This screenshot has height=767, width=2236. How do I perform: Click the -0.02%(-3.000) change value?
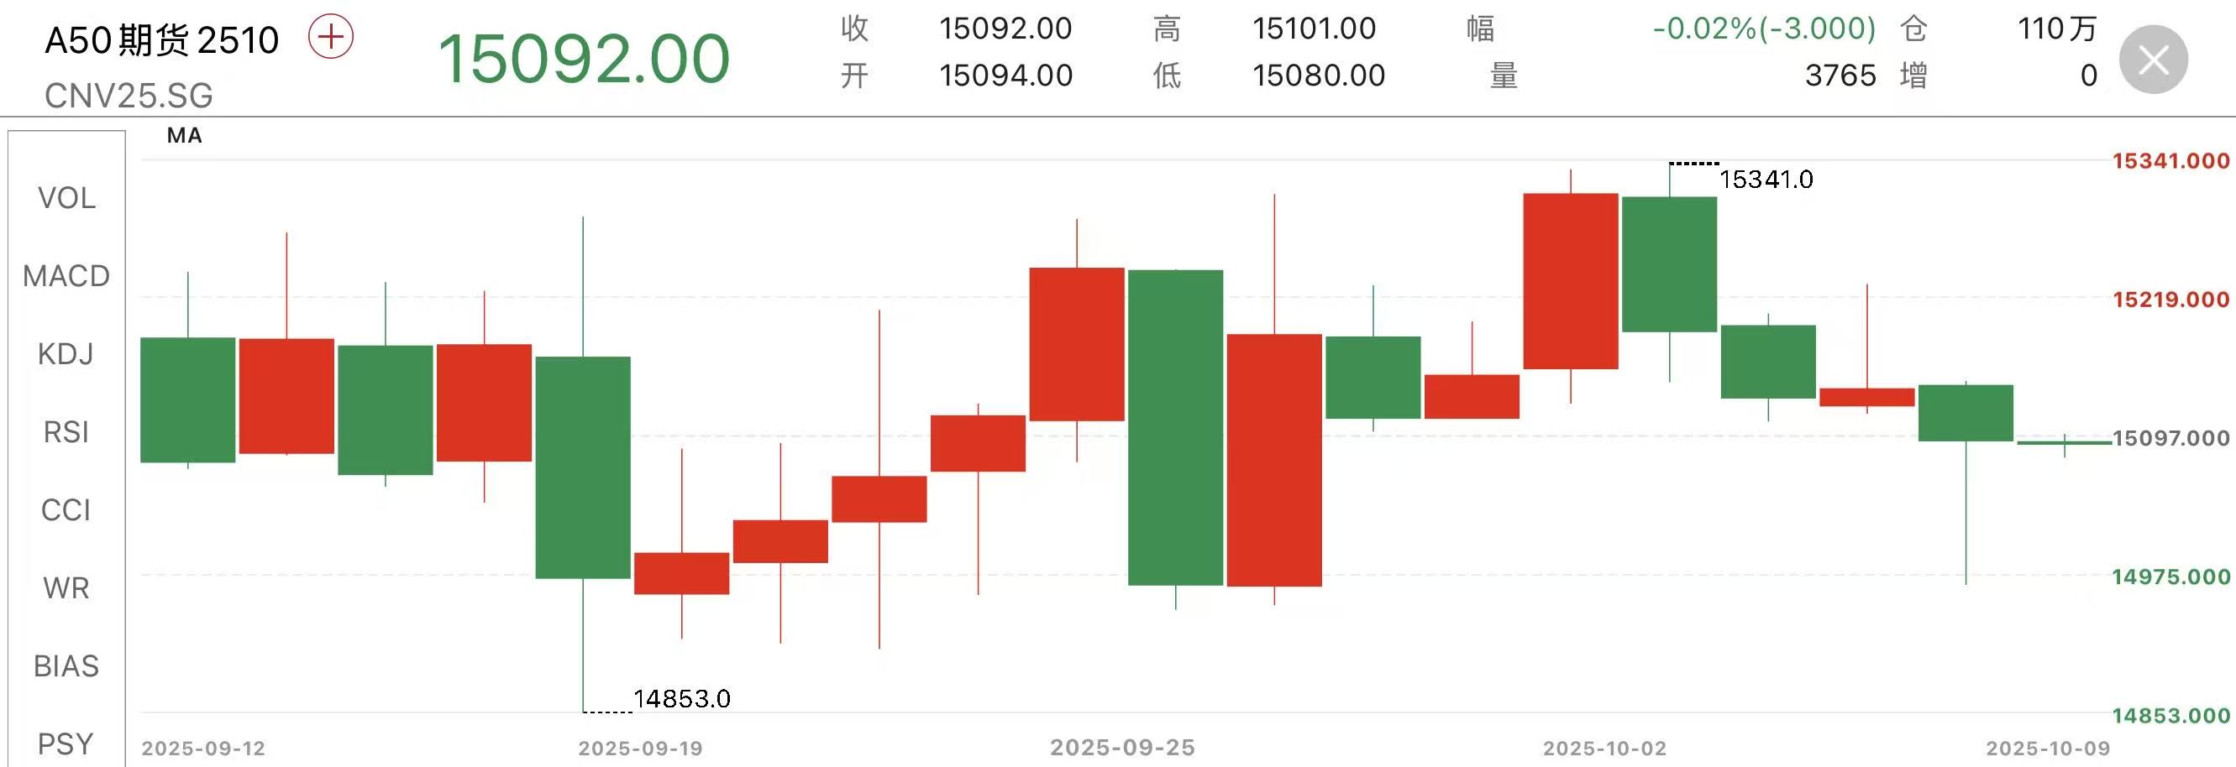pyautogui.click(x=1764, y=29)
